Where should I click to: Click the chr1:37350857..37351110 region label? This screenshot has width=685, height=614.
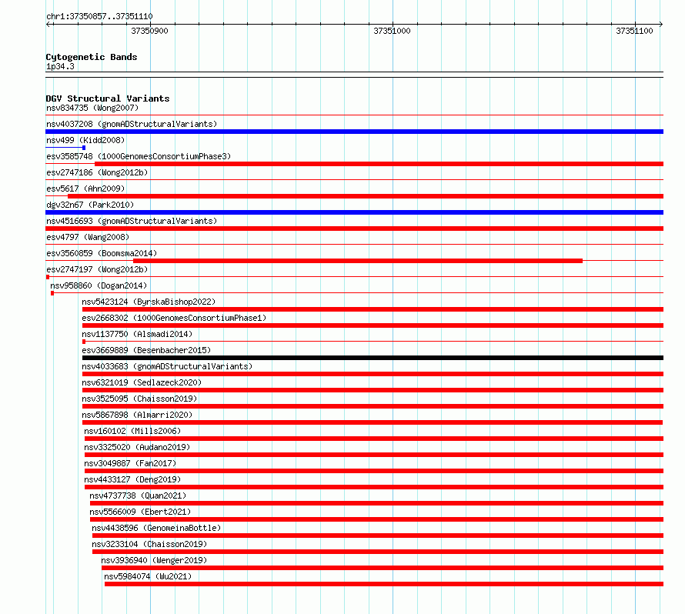[99, 16]
